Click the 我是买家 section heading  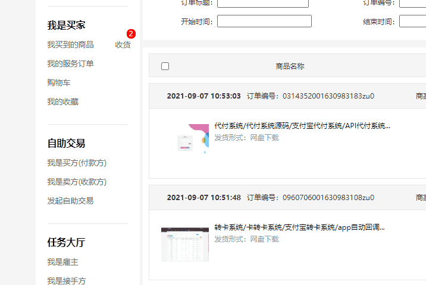coord(66,25)
